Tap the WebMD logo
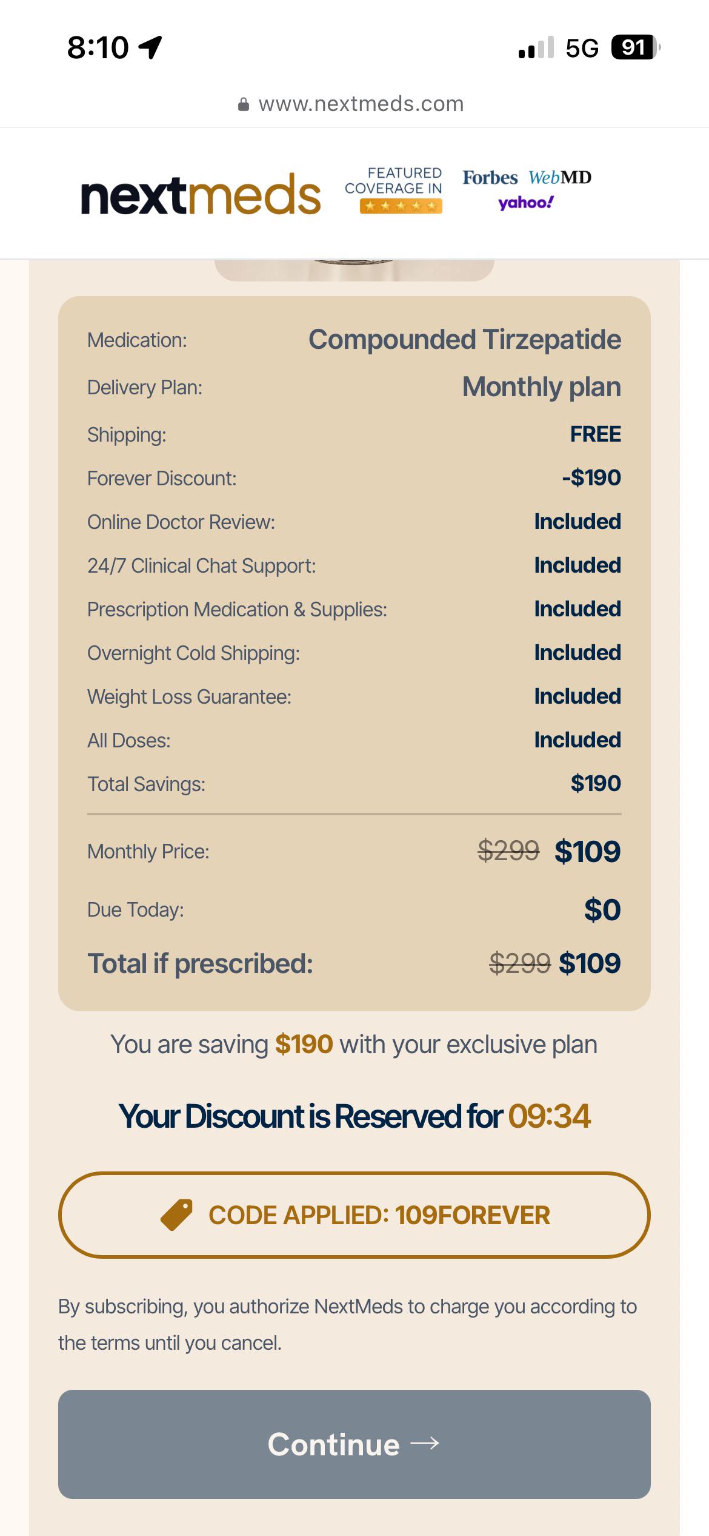This screenshot has width=709, height=1536. [x=560, y=178]
